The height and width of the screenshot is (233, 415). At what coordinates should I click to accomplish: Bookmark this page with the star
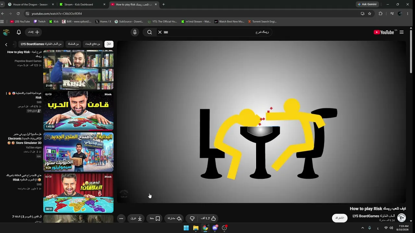(x=370, y=14)
